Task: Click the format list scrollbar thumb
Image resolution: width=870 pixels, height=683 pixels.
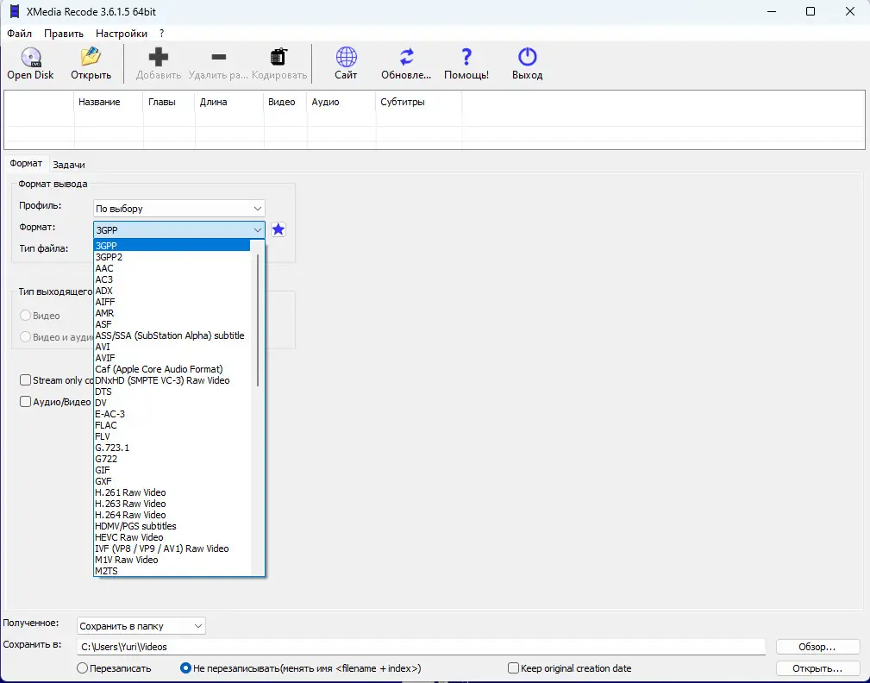Action: 258,320
